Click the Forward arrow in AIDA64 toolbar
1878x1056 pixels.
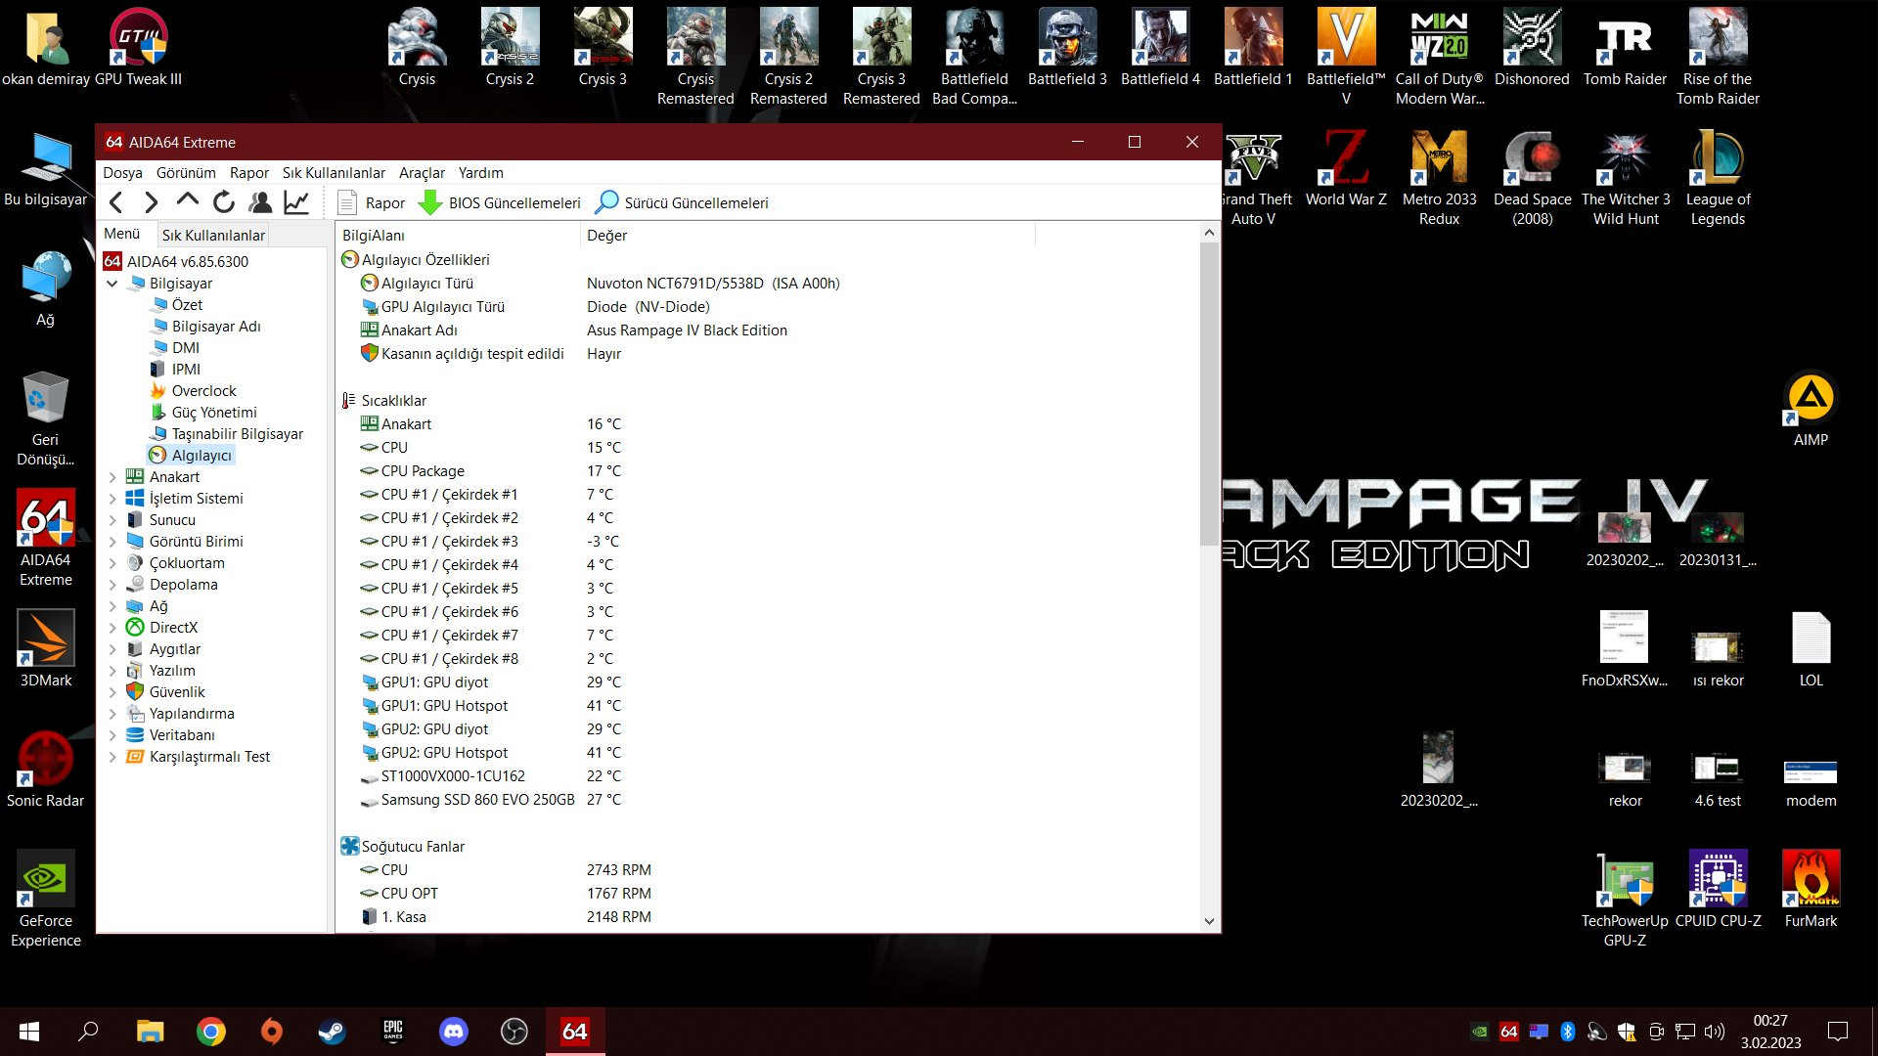[x=152, y=202]
